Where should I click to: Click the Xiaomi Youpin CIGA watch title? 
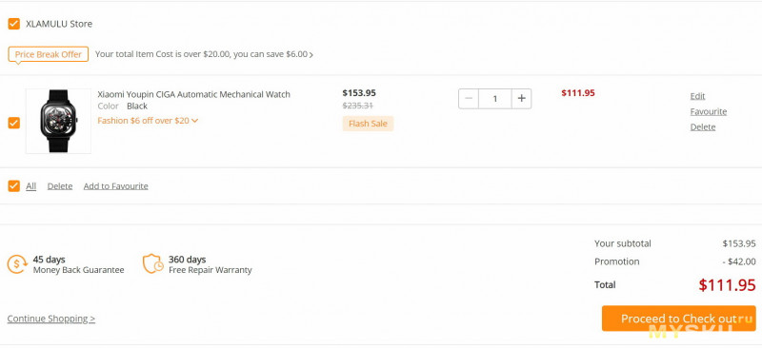click(x=193, y=94)
